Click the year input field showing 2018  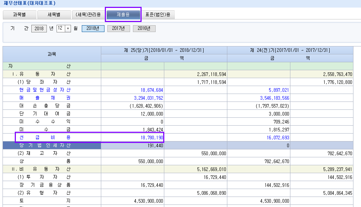(x=39, y=29)
